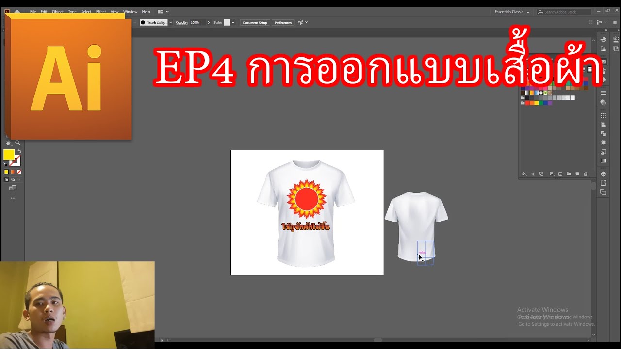This screenshot has width=621, height=349.
Task: Open the Symbols panel icon
Action: click(x=604, y=80)
